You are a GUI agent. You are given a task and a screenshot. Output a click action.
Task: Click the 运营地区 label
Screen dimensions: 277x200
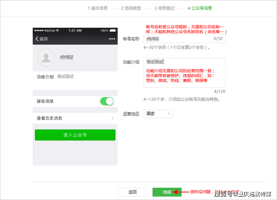[131, 114]
